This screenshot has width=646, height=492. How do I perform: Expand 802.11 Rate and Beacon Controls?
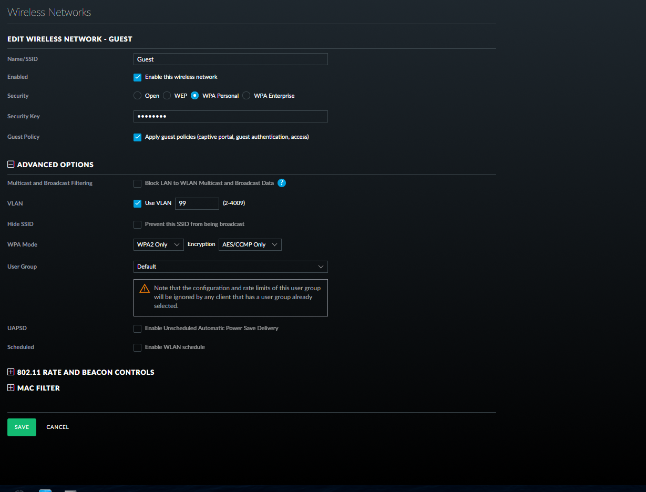pos(11,372)
